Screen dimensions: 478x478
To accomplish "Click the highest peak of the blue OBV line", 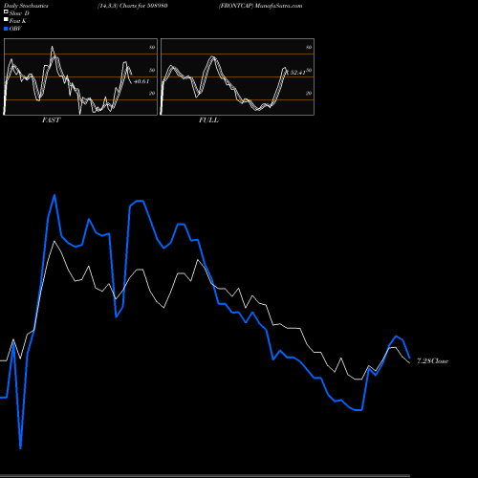I will (x=54, y=195).
